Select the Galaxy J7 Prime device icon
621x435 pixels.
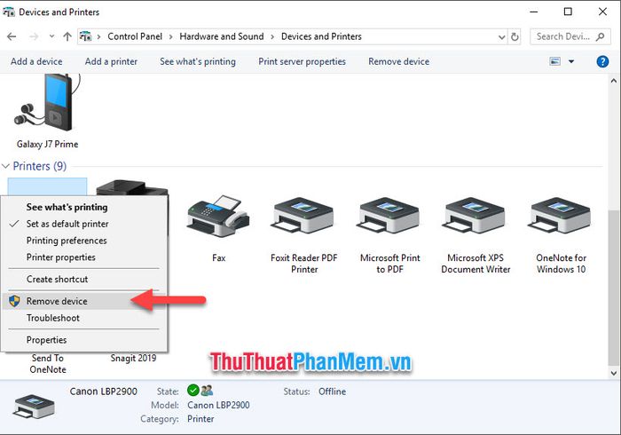click(47, 103)
